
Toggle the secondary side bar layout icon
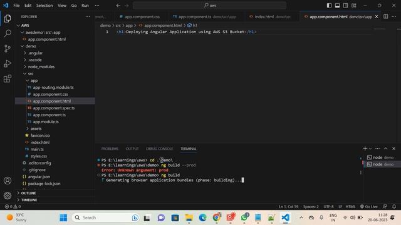(x=345, y=6)
